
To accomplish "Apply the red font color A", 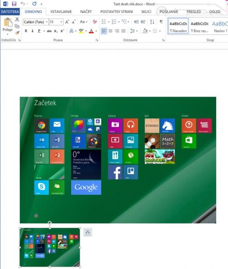I will pyautogui.click(x=91, y=31).
